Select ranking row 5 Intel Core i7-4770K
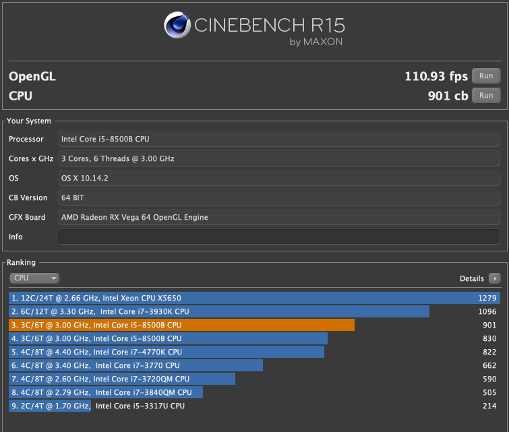Screen dimensions: 509x432 255,352
